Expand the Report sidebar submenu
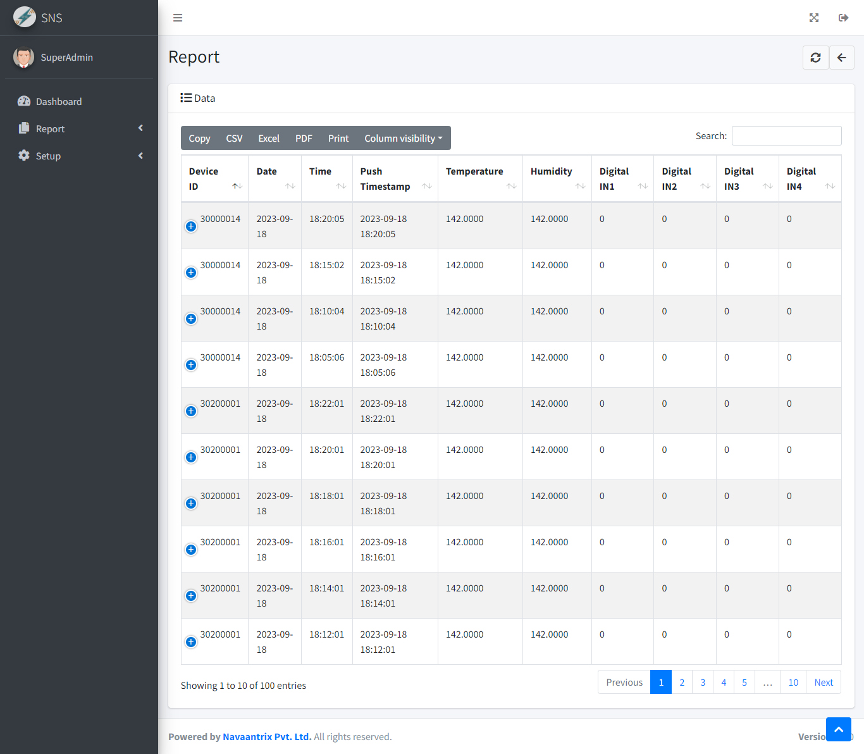864x754 pixels. (x=79, y=128)
